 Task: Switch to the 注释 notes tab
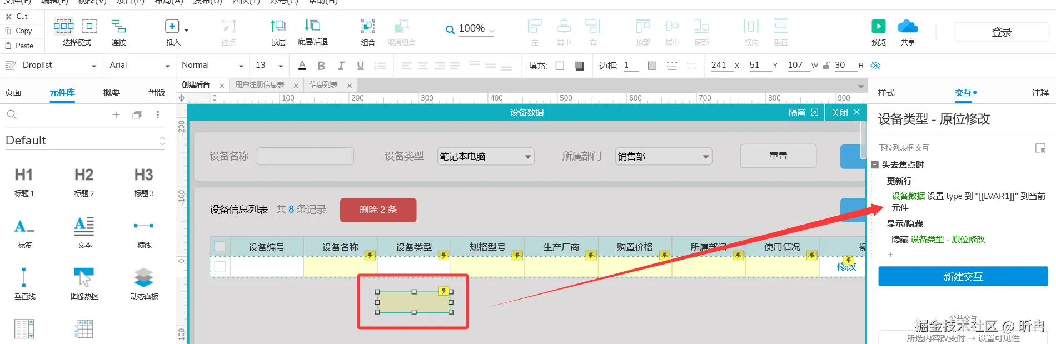coord(1040,93)
